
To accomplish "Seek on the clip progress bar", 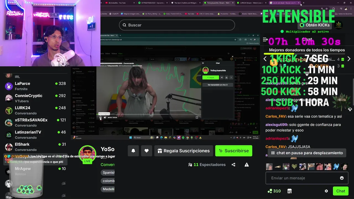I will [x=149, y=114].
